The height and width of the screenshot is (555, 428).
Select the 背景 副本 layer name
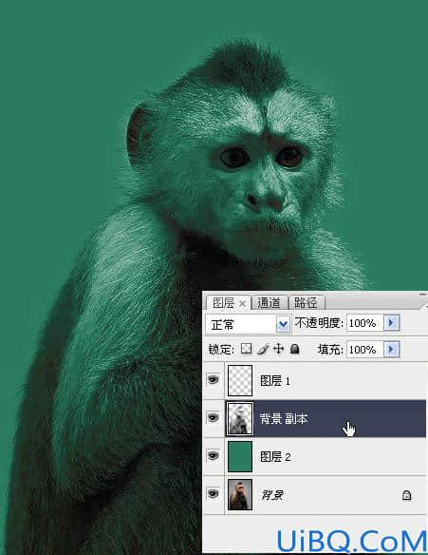(284, 419)
